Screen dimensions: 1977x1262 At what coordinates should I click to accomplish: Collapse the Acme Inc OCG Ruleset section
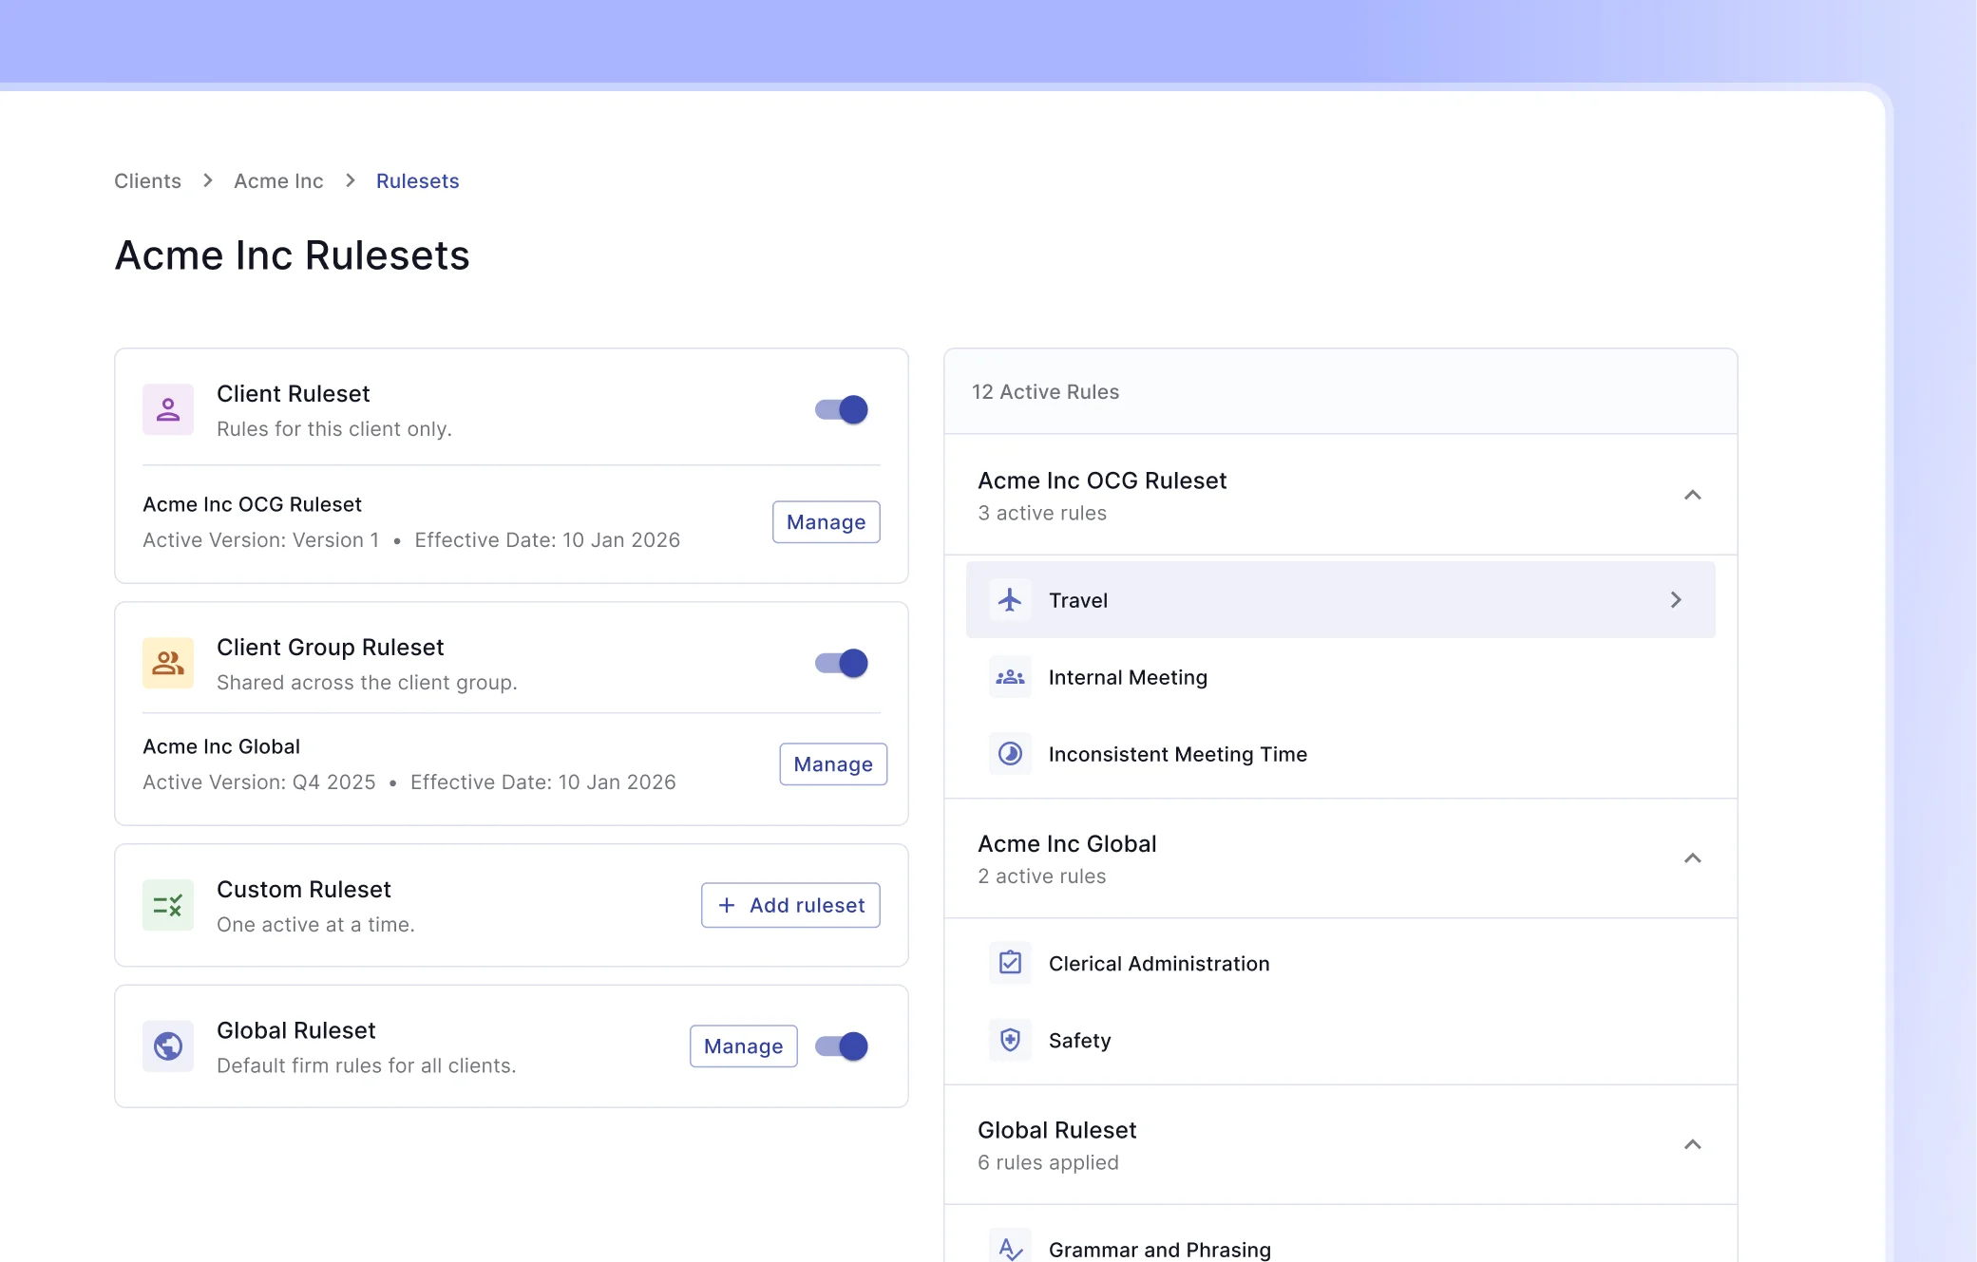point(1693,495)
